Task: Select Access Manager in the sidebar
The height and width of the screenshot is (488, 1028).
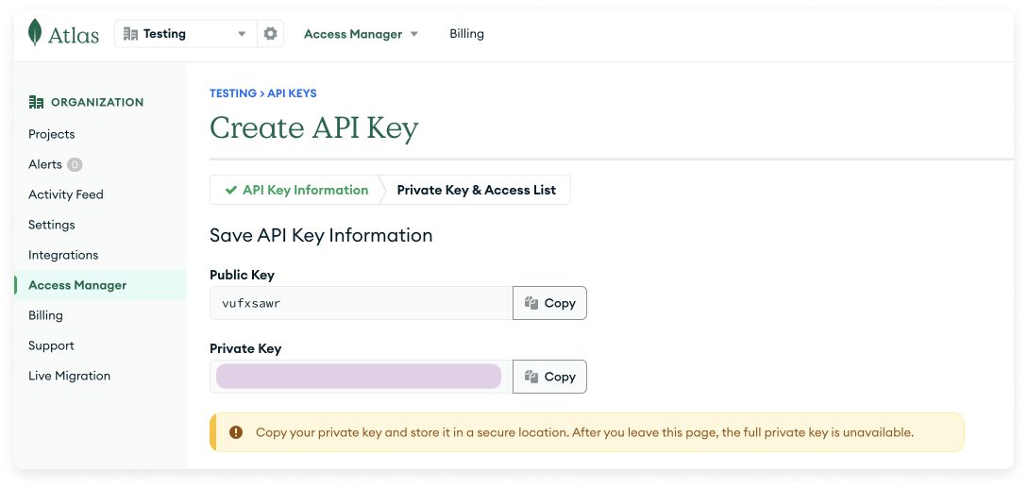Action: point(100,285)
